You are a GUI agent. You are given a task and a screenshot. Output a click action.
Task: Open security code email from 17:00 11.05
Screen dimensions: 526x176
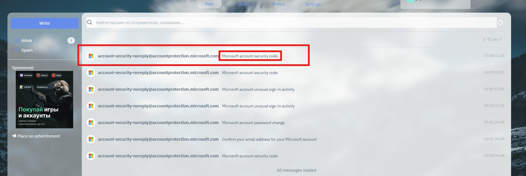(296, 56)
